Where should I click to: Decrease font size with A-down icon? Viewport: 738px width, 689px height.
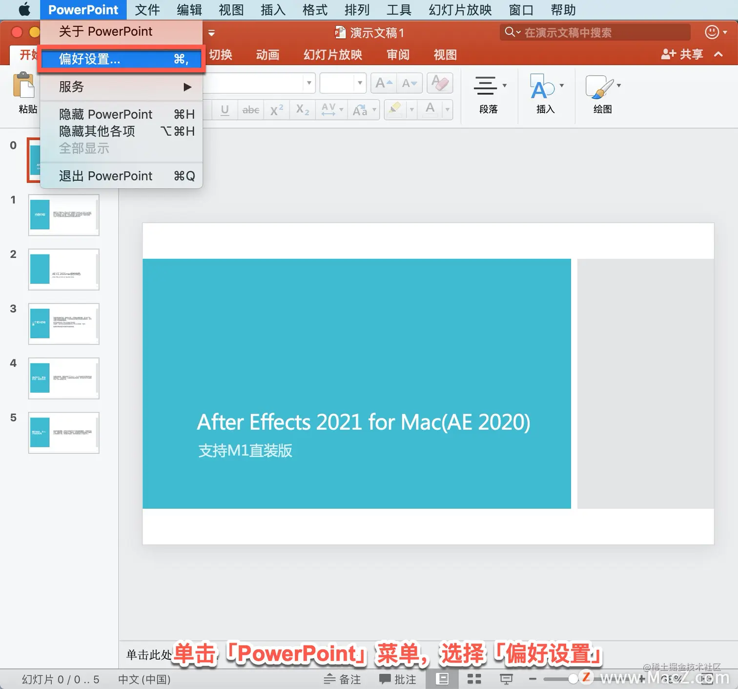(x=410, y=83)
